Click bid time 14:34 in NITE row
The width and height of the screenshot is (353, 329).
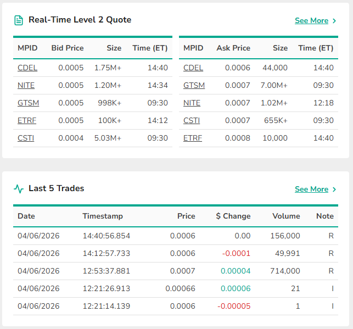click(x=158, y=85)
